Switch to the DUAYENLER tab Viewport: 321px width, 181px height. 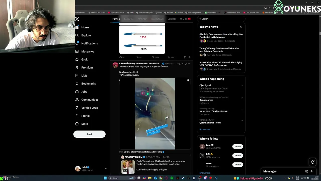click(x=157, y=19)
